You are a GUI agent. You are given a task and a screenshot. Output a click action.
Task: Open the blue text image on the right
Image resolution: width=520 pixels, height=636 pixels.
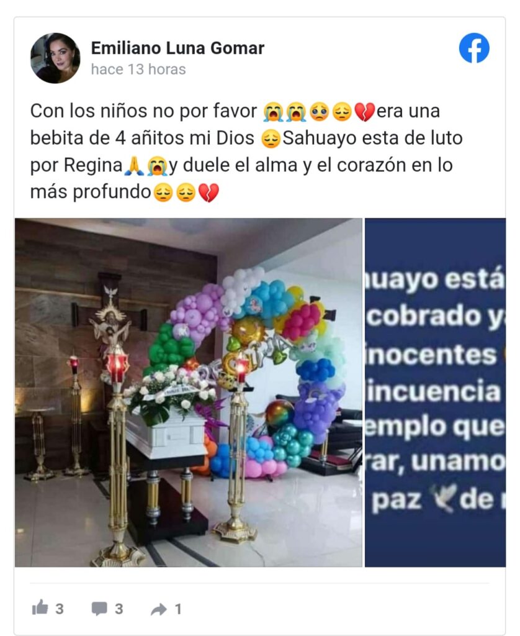pos(435,393)
